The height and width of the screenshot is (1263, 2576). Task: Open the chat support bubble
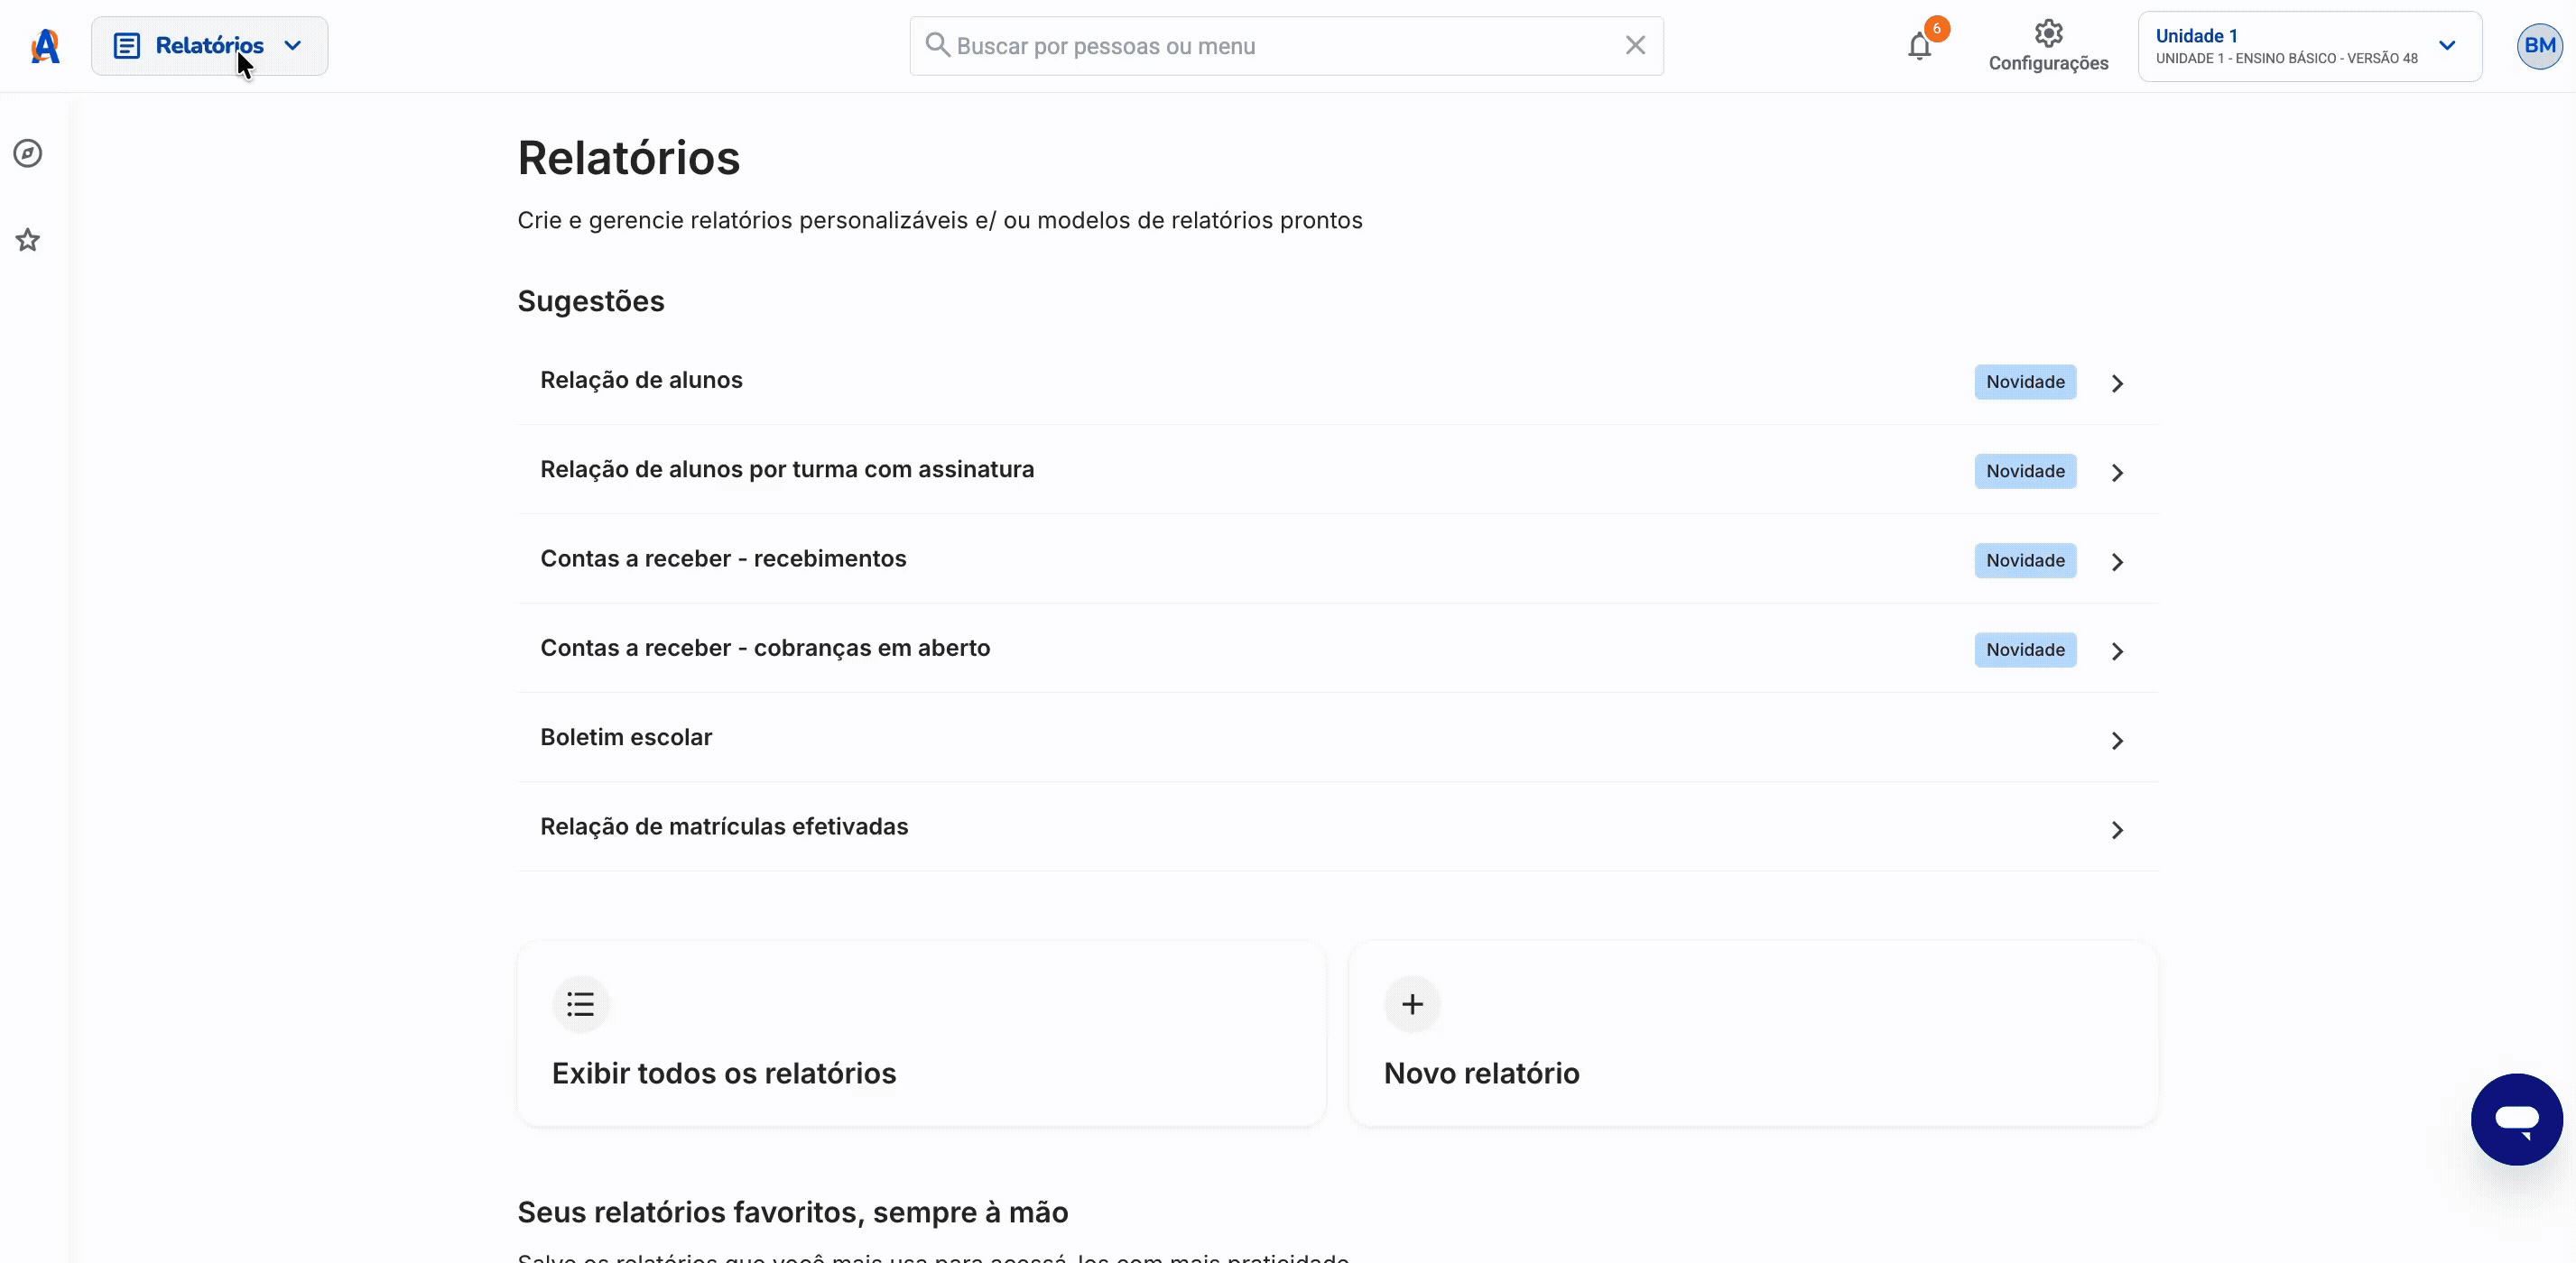click(x=2516, y=1120)
